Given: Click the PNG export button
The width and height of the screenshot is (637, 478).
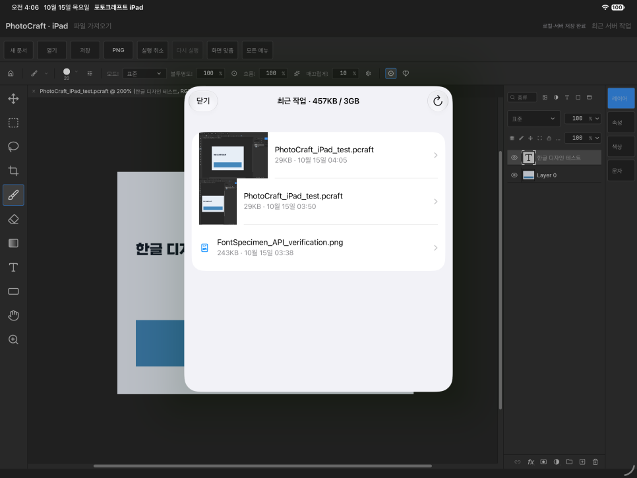Looking at the screenshot, I should coord(118,50).
